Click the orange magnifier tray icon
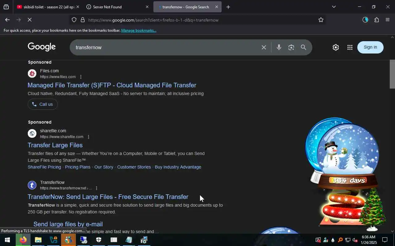The height and width of the screenshot is (246, 395). tap(340, 240)
